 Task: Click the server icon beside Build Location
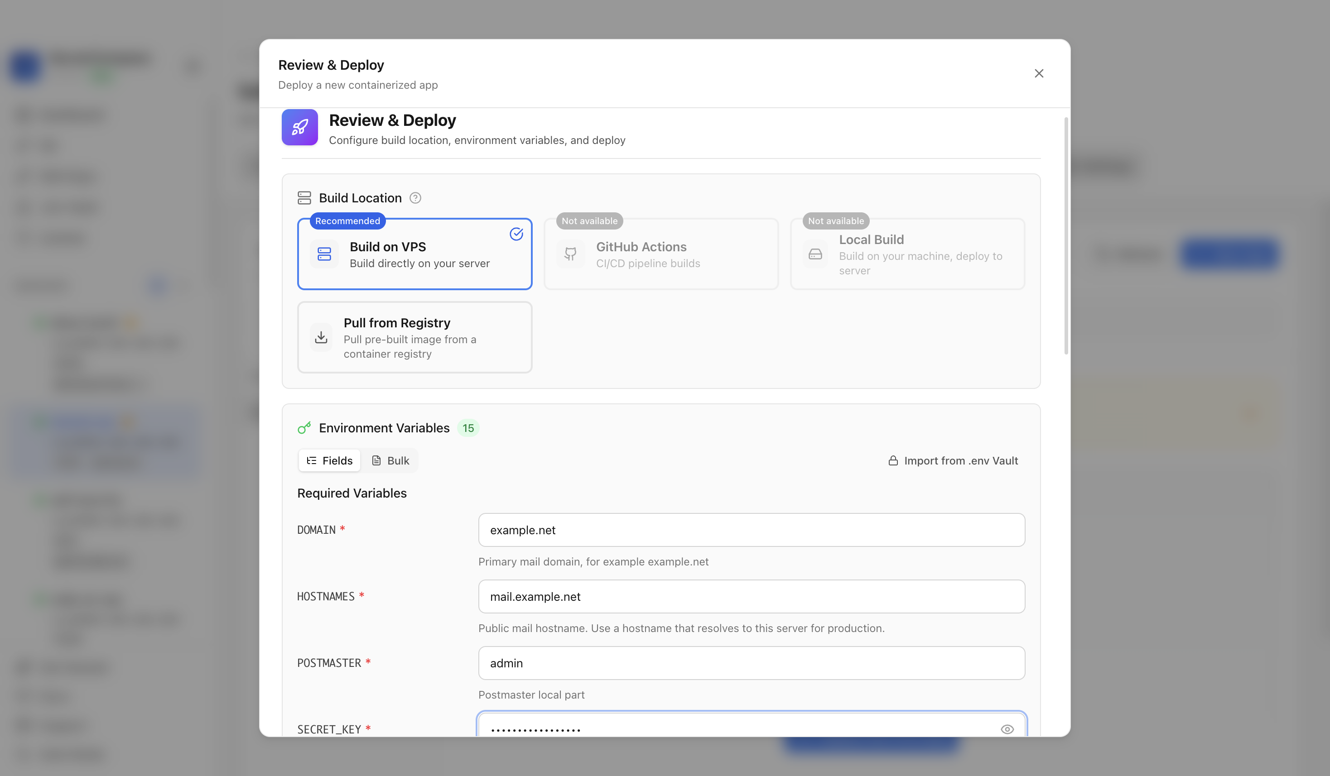pos(304,198)
